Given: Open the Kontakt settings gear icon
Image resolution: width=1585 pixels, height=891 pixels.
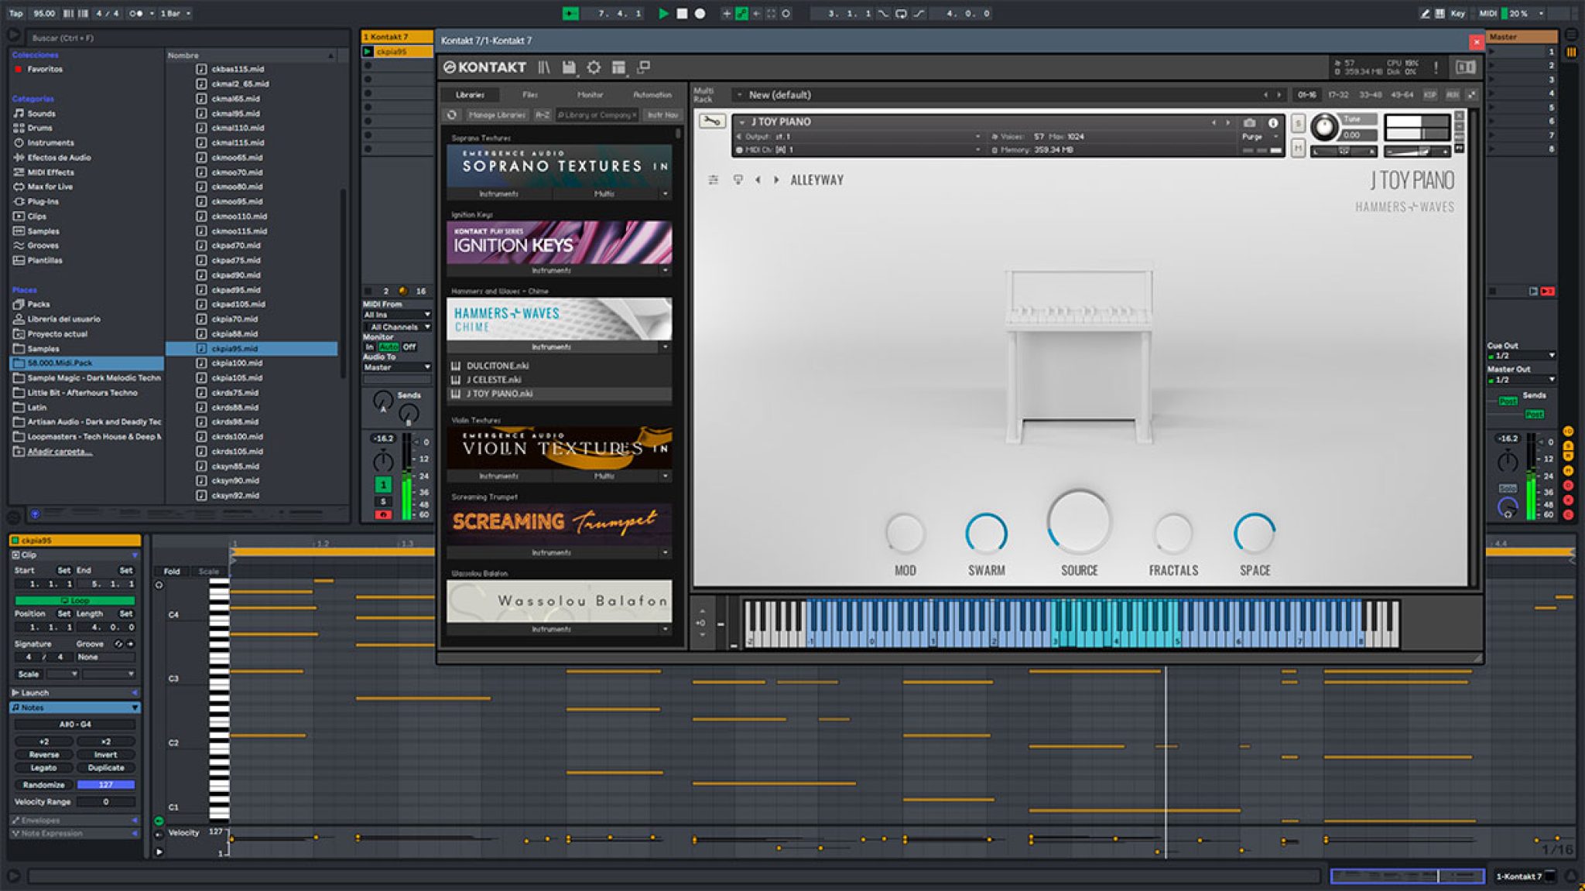Looking at the screenshot, I should pos(594,67).
